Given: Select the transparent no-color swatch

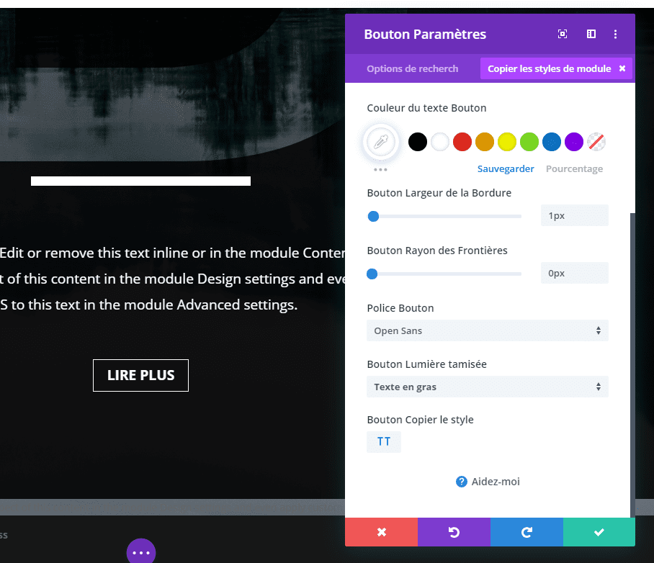Looking at the screenshot, I should pos(596,142).
